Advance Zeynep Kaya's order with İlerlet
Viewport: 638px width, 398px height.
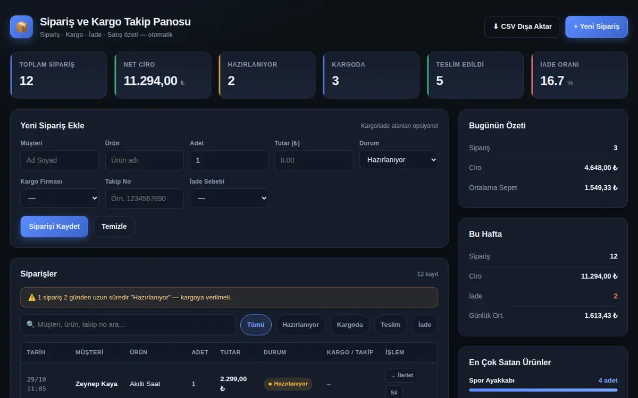[402, 375]
